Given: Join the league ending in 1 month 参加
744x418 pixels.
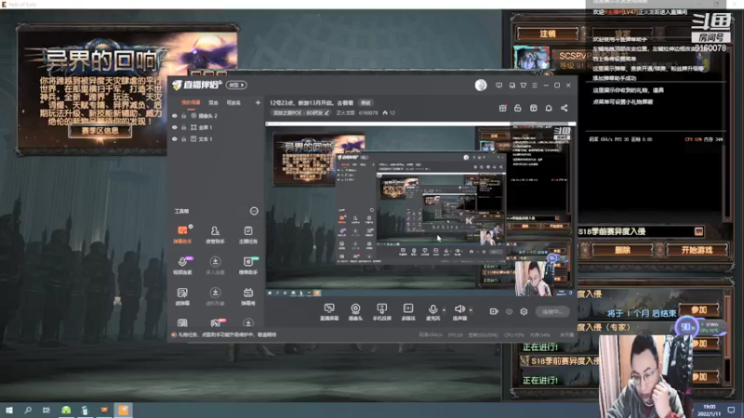Looking at the screenshot, I should tap(699, 309).
